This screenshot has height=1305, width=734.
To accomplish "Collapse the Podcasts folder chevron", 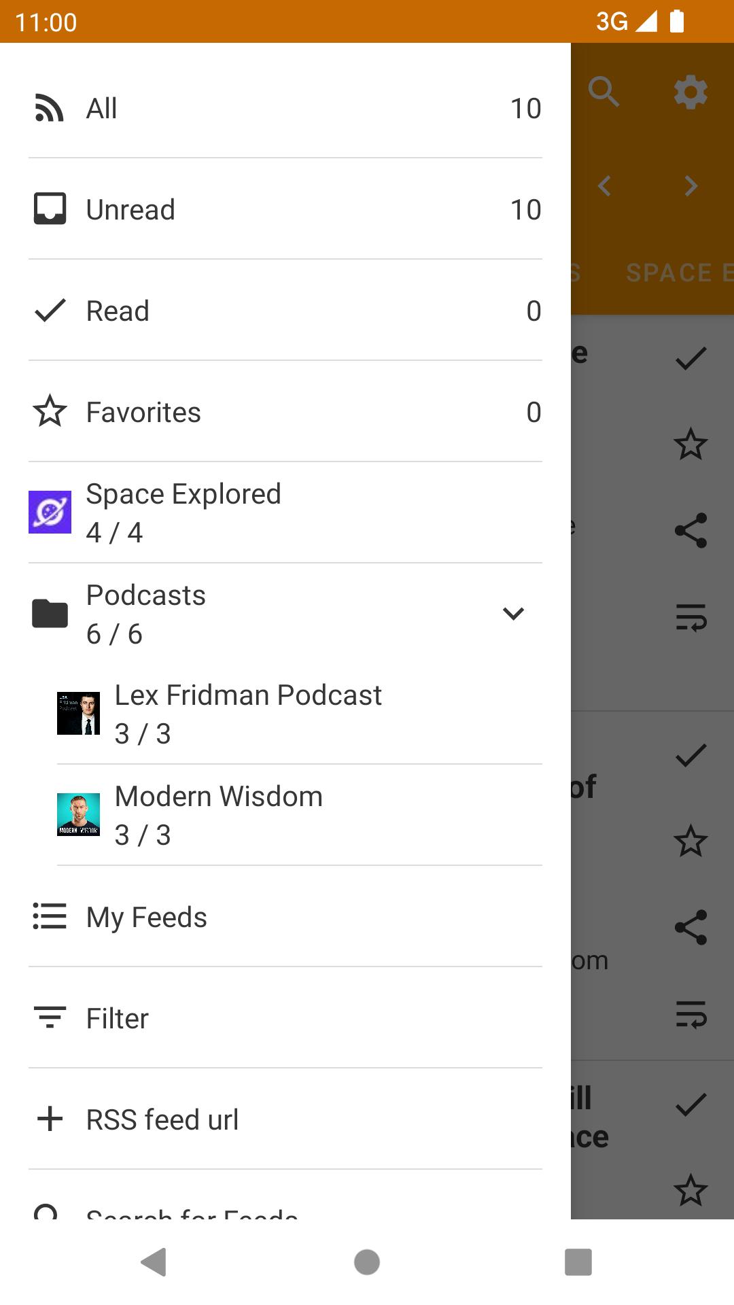I will pos(513,614).
